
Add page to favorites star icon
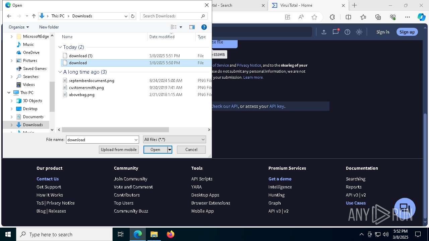314,17
